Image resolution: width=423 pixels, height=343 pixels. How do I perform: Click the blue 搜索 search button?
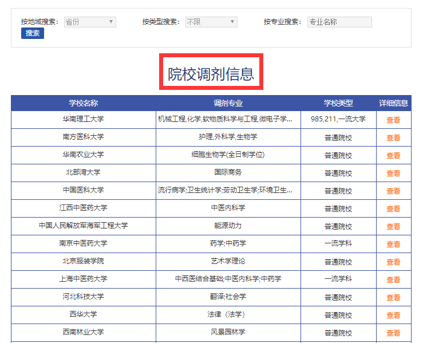pyautogui.click(x=33, y=33)
